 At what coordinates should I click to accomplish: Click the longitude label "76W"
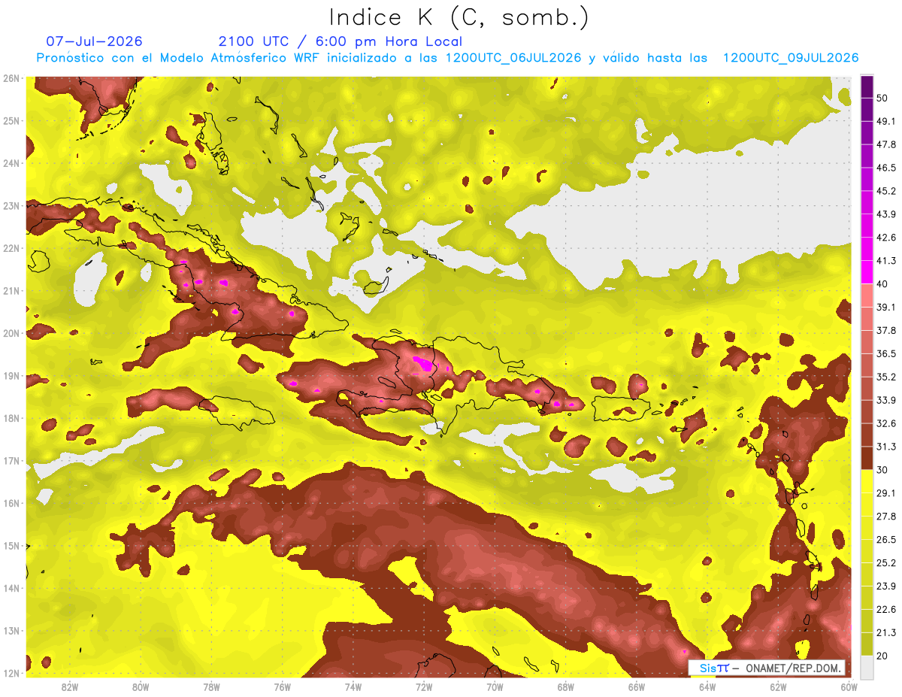tap(283, 686)
